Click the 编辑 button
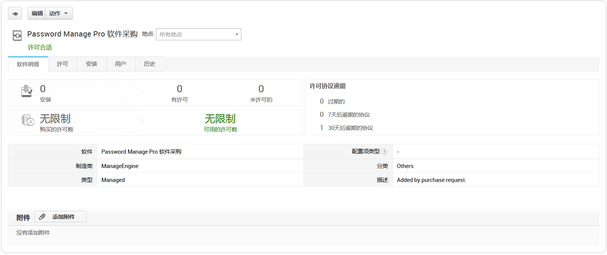Image resolution: width=607 pixels, height=255 pixels. tap(37, 13)
